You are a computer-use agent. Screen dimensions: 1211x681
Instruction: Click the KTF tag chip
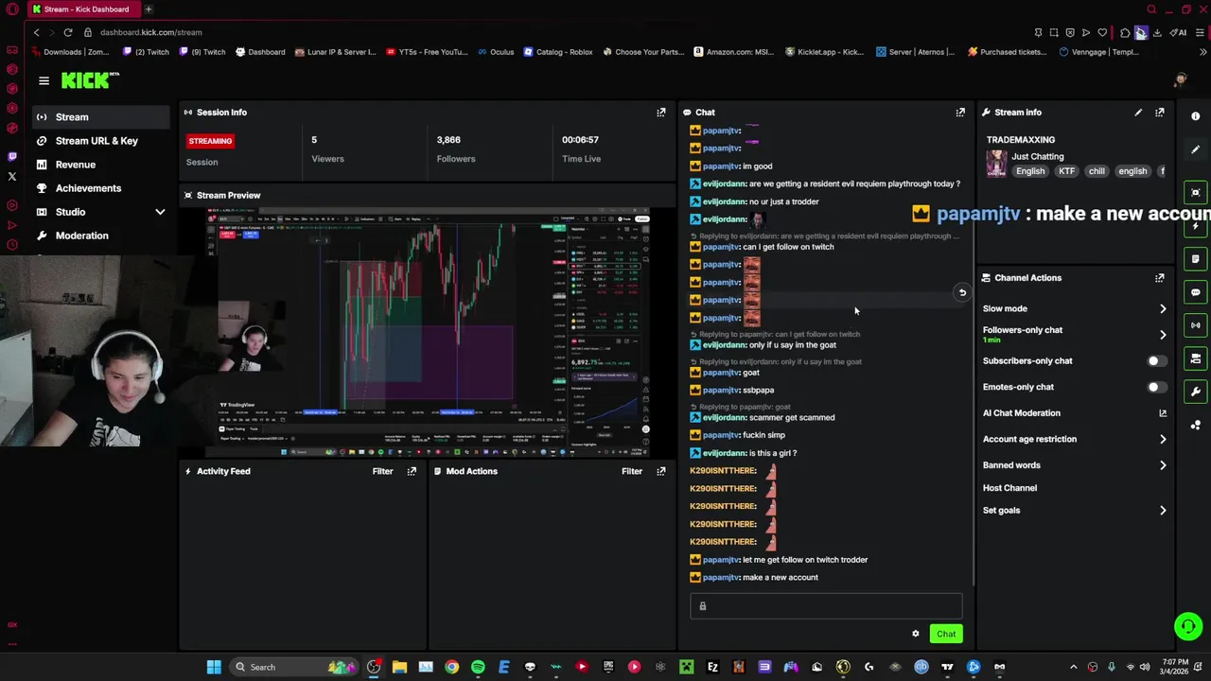click(x=1067, y=171)
